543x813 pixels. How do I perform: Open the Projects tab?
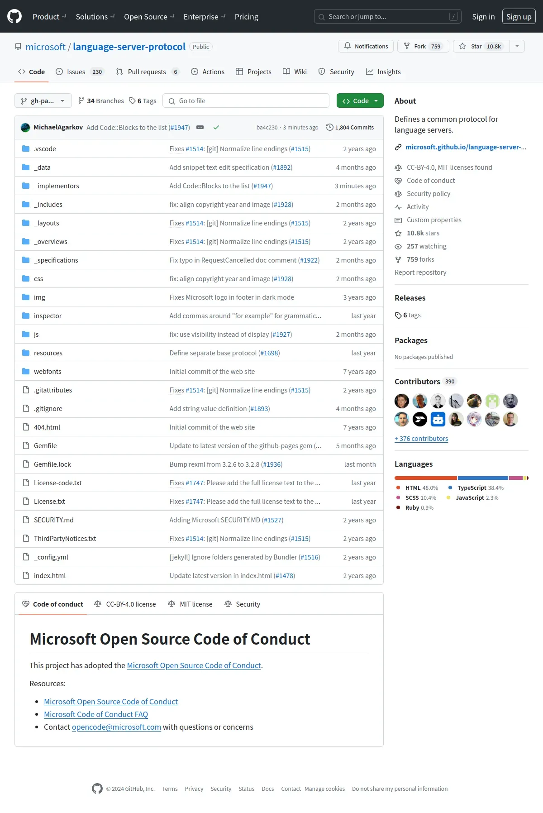tap(253, 72)
